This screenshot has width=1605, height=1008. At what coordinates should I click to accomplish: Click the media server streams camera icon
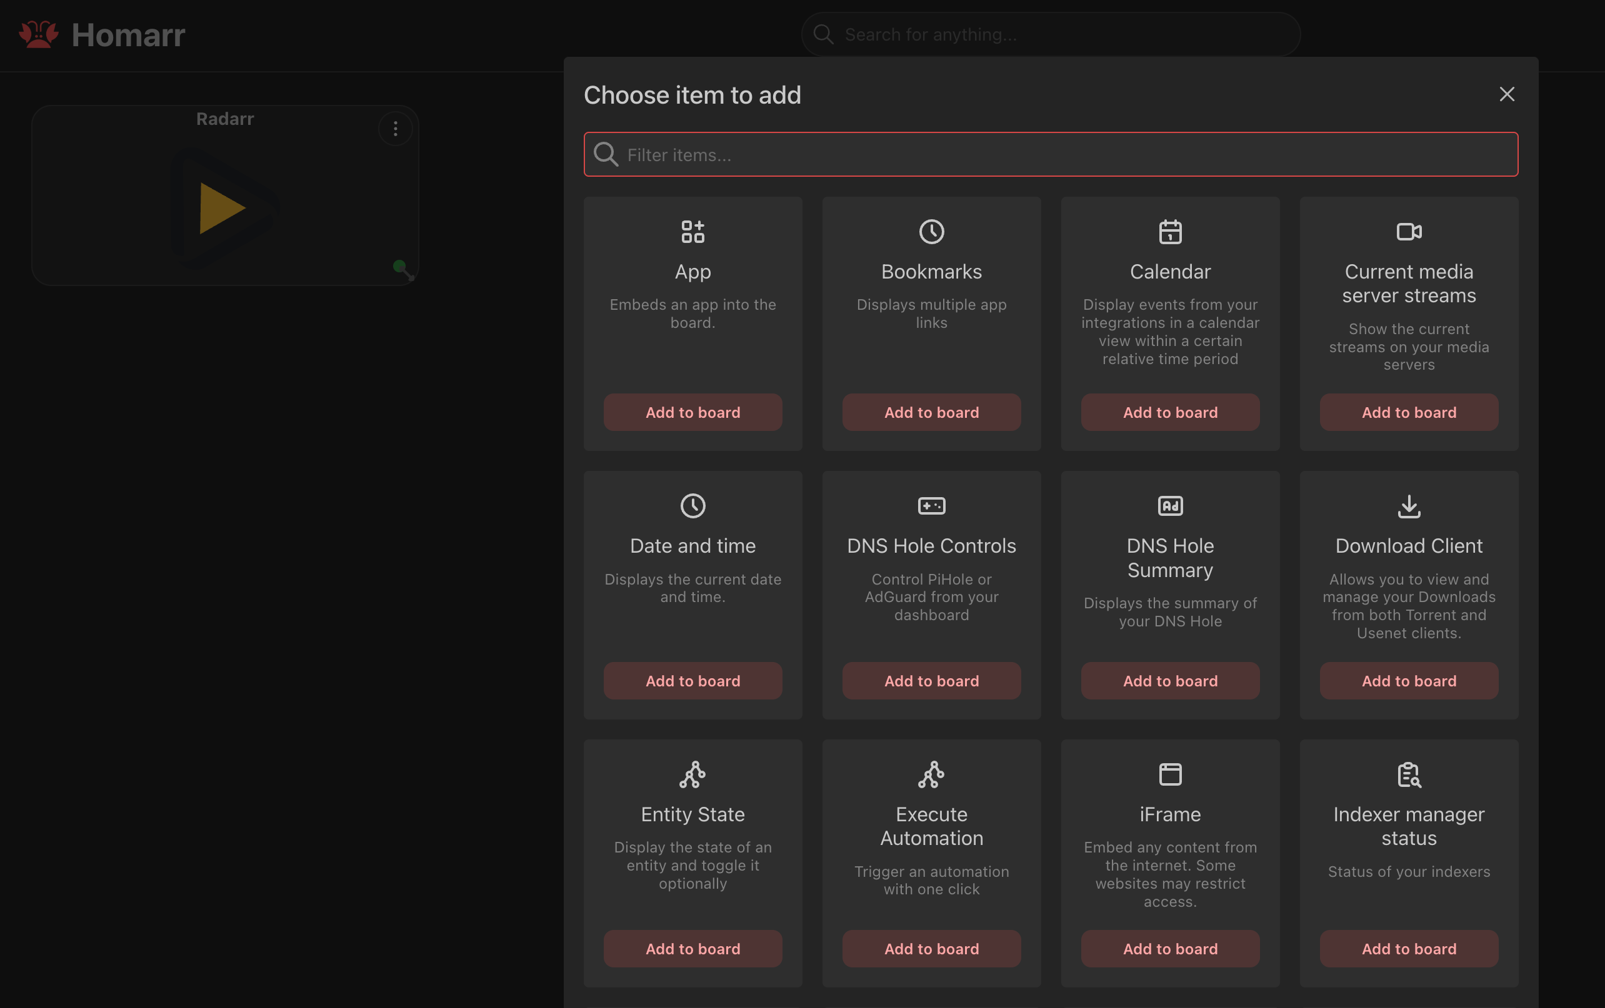point(1408,231)
